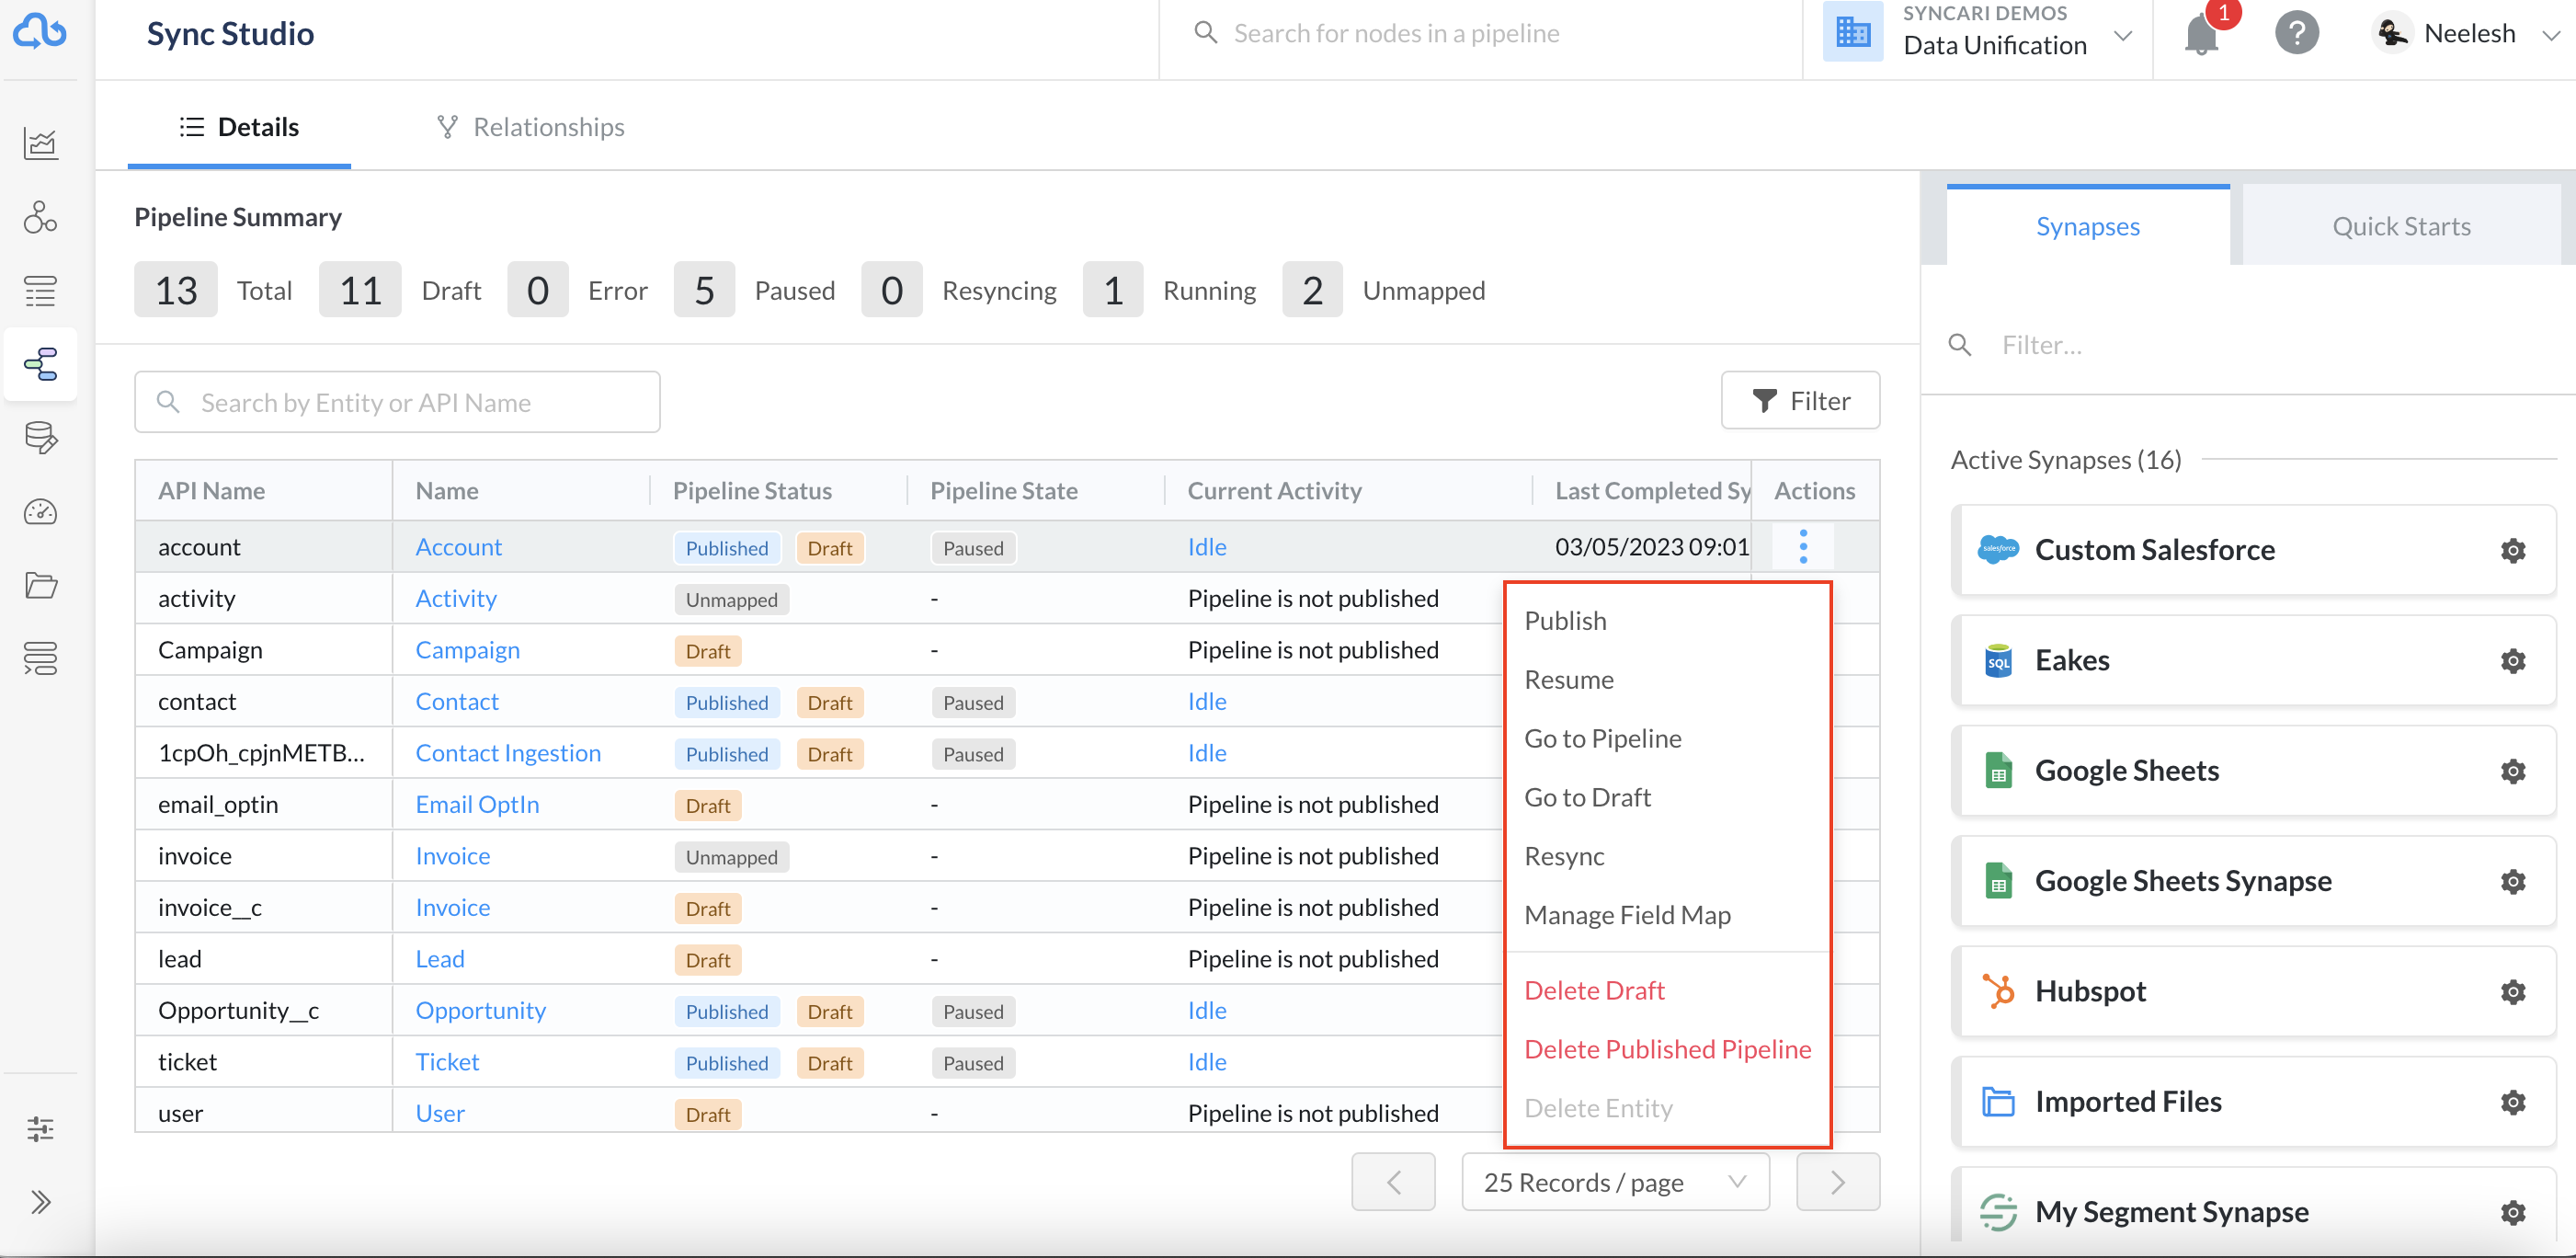Click Idle activity link for ticket row
Screen dimensions: 2576x1258
pos(1206,1062)
